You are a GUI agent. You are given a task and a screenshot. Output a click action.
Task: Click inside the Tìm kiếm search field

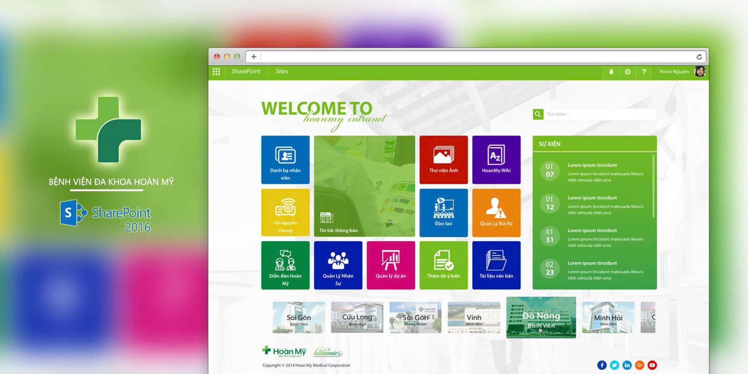600,114
